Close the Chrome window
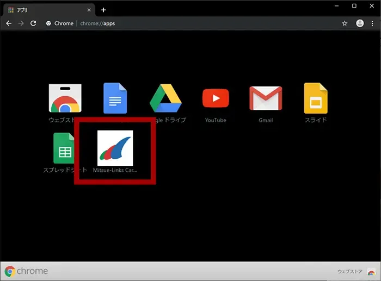 point(372,6)
